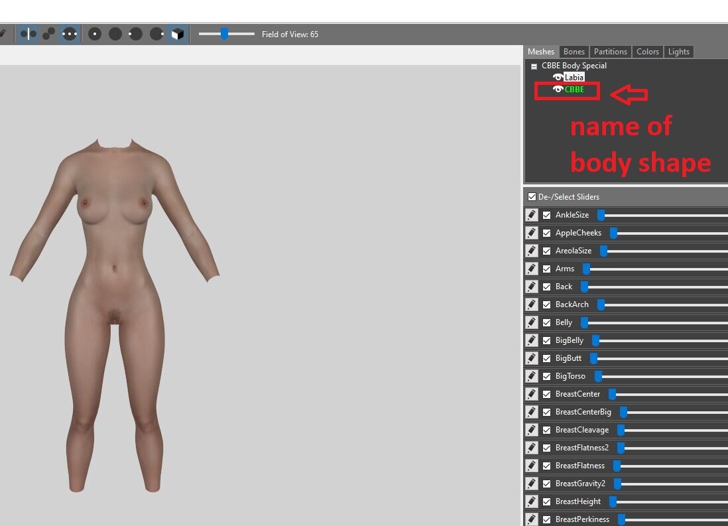Image resolution: width=728 pixels, height=526 pixels.
Task: Select the plain circle back view icon
Action: (115, 34)
